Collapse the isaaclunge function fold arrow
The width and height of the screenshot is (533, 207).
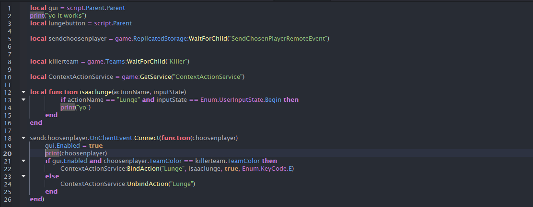(x=23, y=92)
